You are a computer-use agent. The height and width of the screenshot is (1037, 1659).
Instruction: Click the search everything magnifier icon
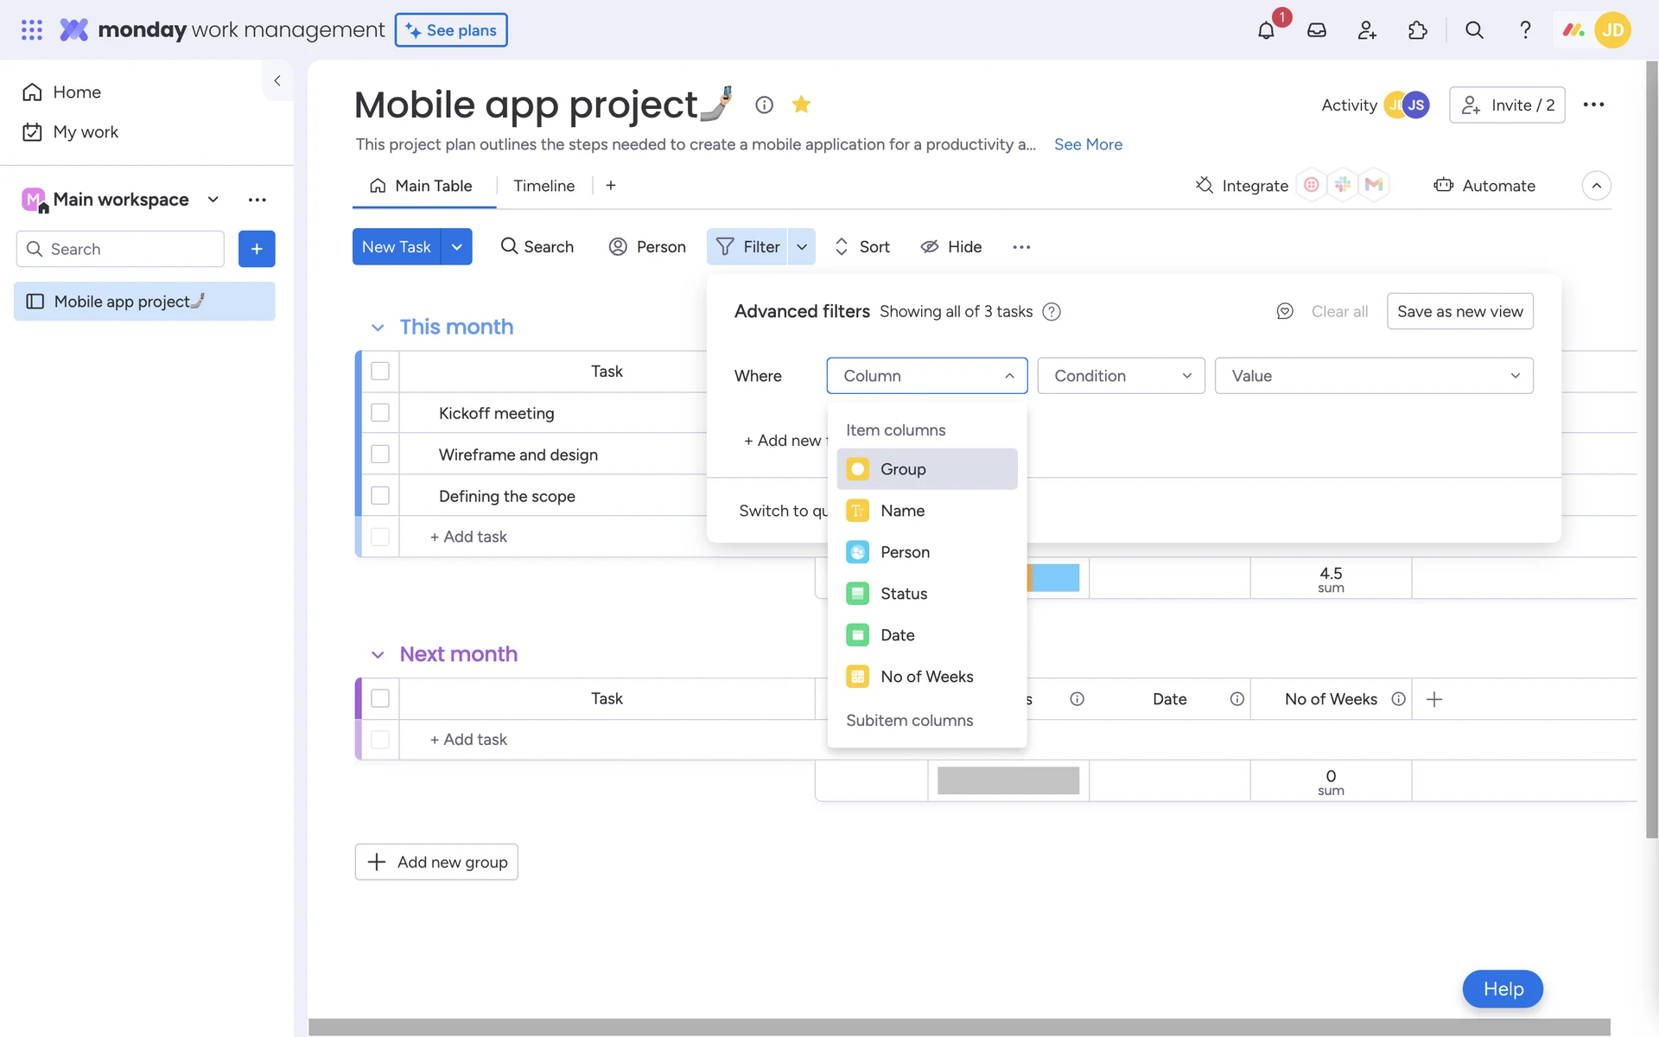[1474, 30]
